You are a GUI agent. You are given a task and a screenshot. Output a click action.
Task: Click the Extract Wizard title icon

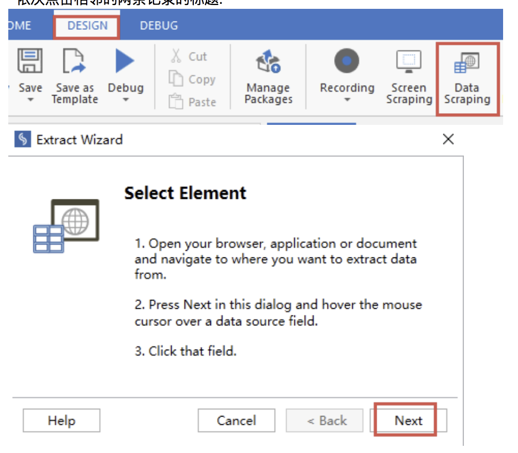[23, 139]
